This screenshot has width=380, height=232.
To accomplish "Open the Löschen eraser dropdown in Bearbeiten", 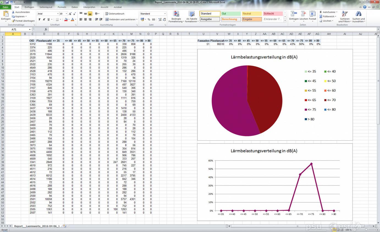I will click(x=327, y=21).
